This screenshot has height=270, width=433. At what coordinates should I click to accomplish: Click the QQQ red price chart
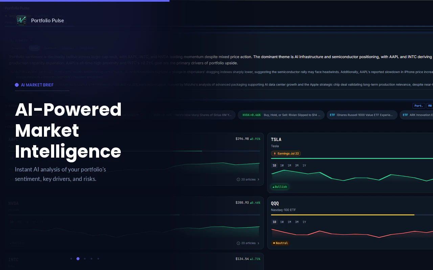pos(352,233)
